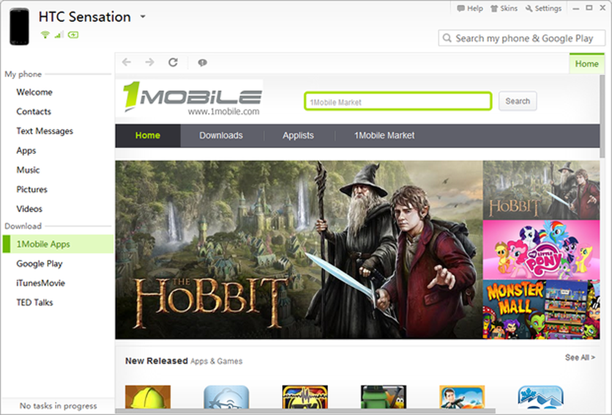This screenshot has height=415, width=612.
Task: Click the HTC Sensation phone image
Action: [x=19, y=27]
